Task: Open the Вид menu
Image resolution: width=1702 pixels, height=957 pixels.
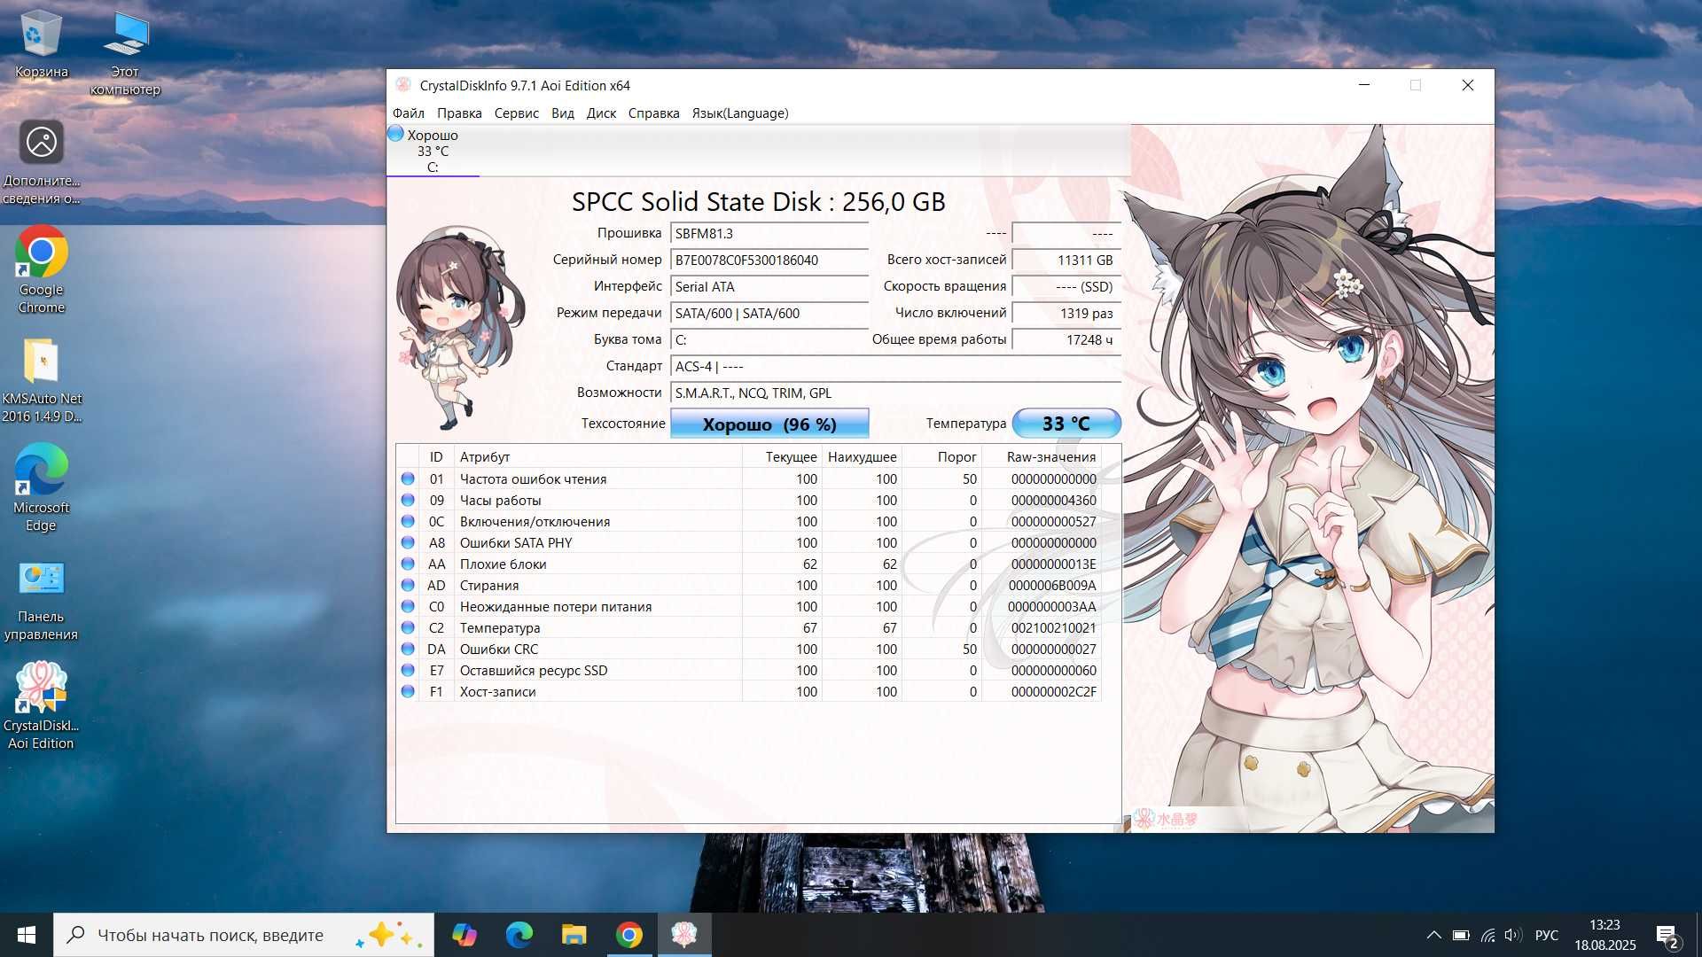Action: coord(563,113)
